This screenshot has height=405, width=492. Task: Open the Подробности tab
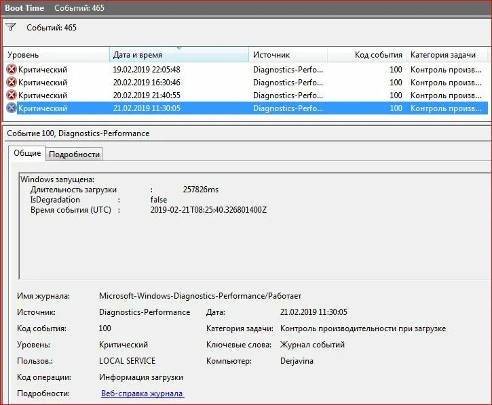(74, 154)
